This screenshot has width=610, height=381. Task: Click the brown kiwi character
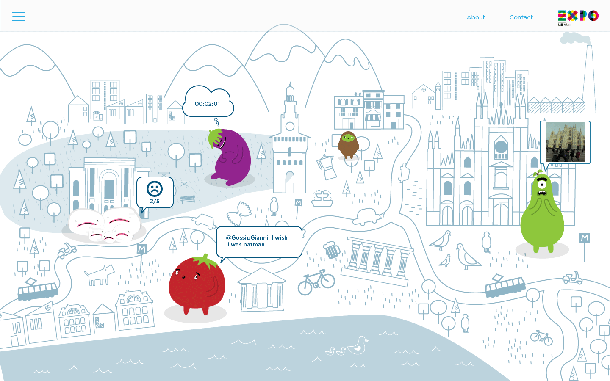[348, 145]
